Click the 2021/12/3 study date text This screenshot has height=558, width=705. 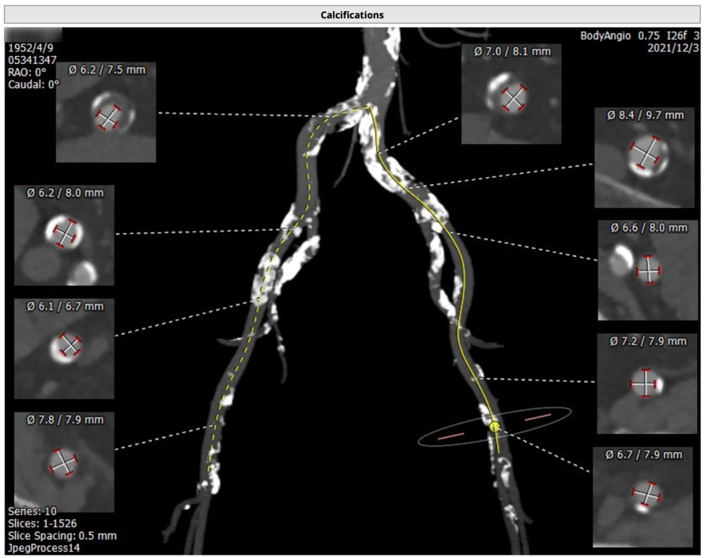(672, 48)
